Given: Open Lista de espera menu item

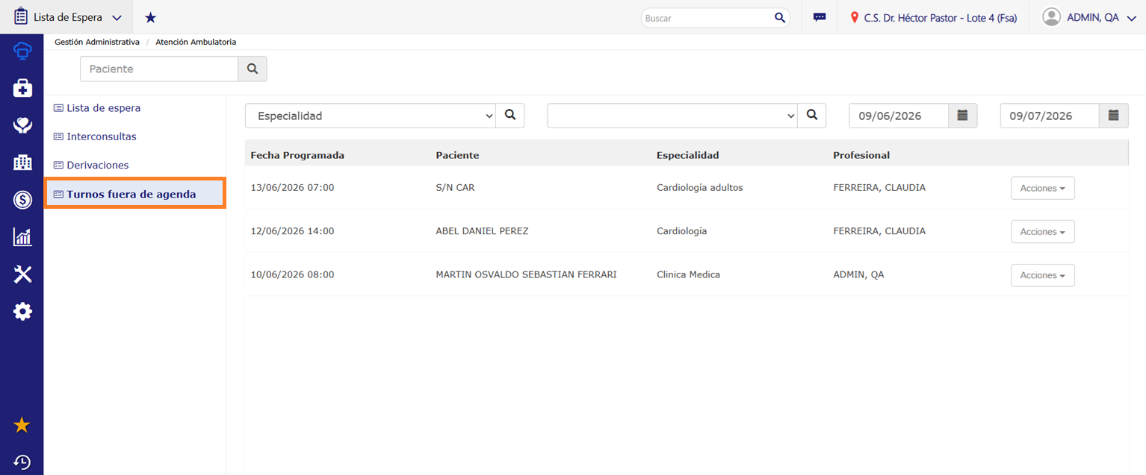Looking at the screenshot, I should coord(97,108).
